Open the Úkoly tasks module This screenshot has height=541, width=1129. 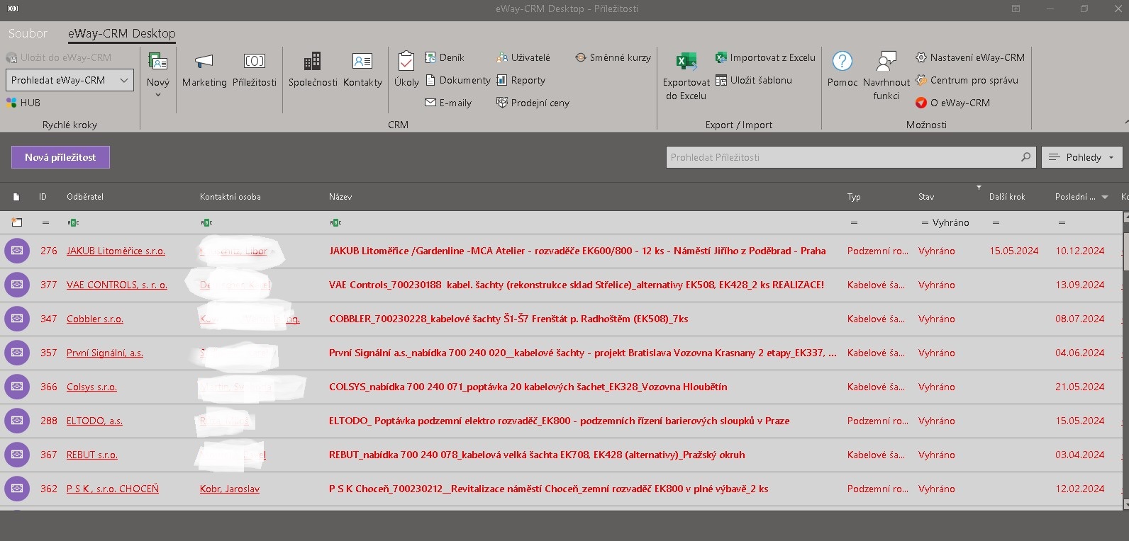406,71
